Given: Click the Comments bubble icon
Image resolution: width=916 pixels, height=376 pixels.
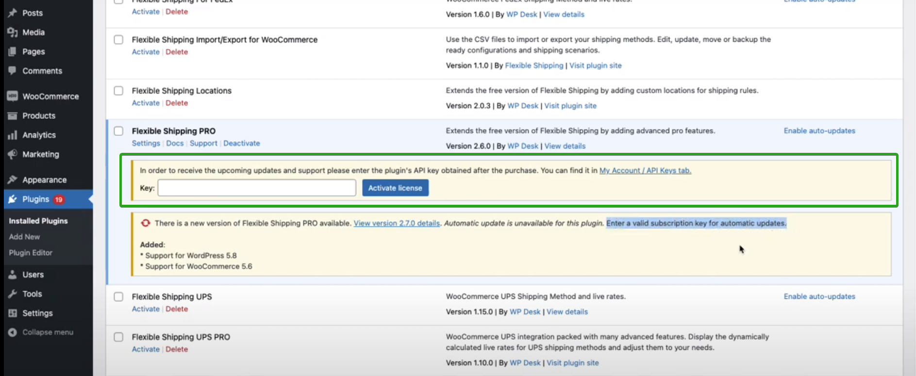Looking at the screenshot, I should click(13, 71).
